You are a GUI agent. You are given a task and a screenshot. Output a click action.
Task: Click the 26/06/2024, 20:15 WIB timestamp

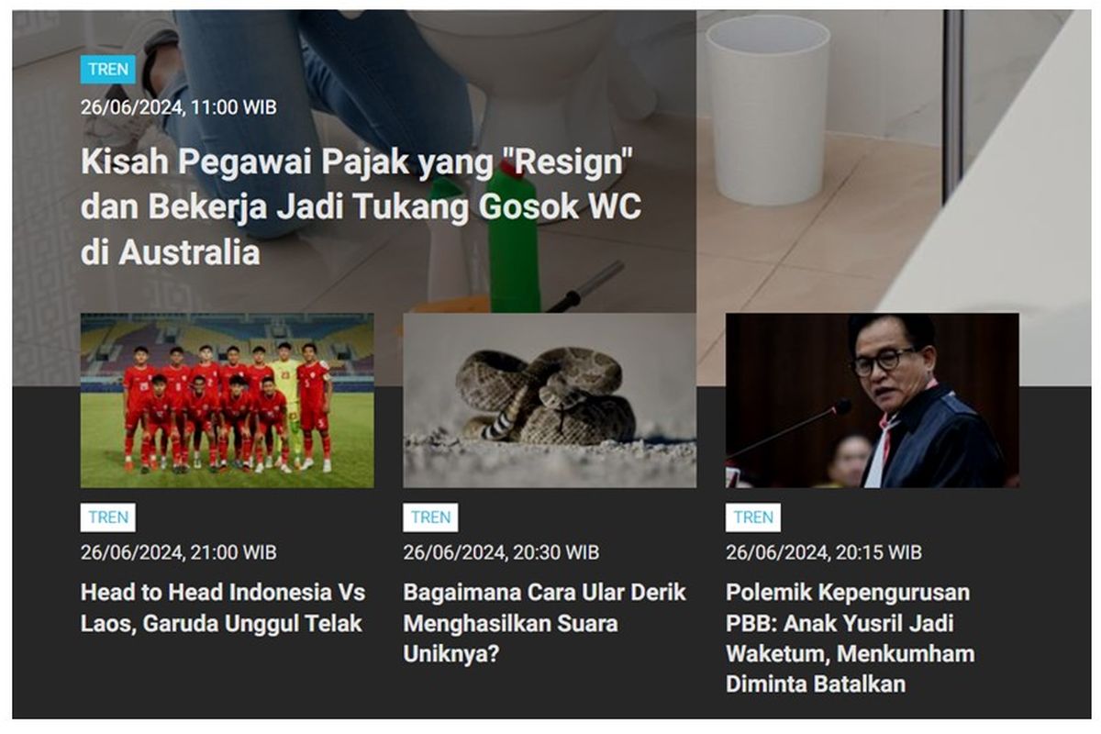(x=823, y=552)
